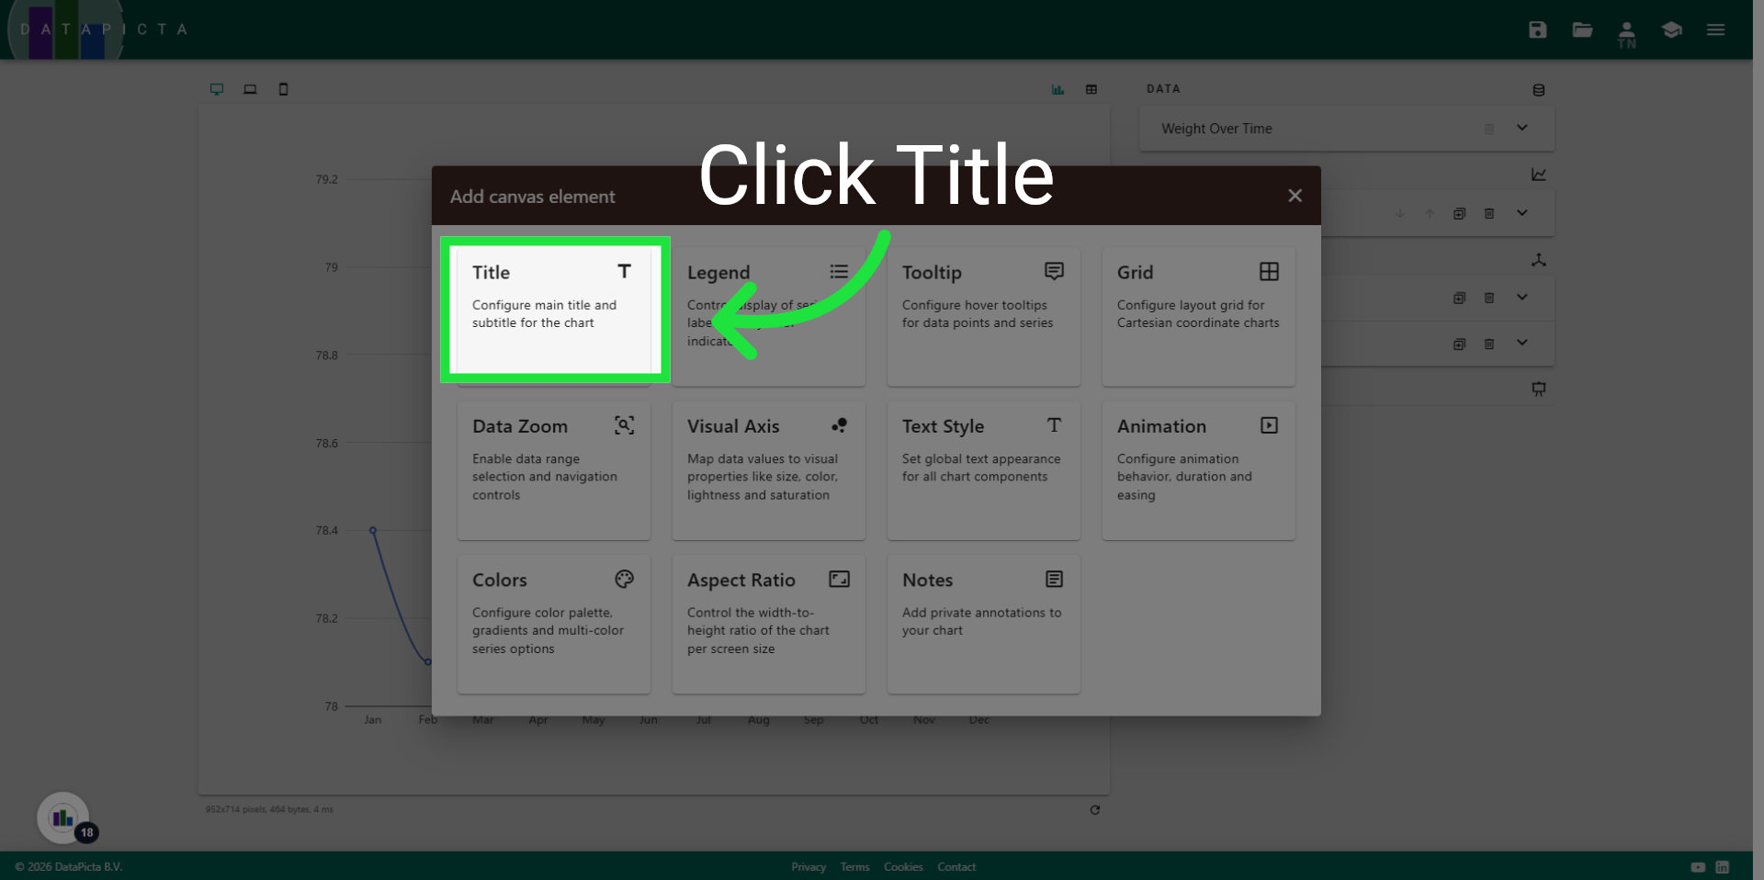Open the hamburger menu in the top bar
The image size is (1764, 880).
click(x=1715, y=29)
